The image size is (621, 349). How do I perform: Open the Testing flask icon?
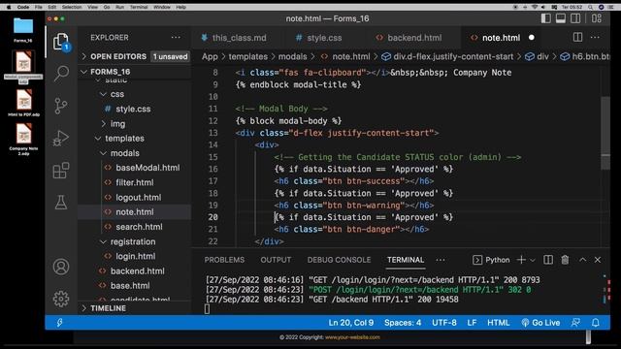pos(61,203)
